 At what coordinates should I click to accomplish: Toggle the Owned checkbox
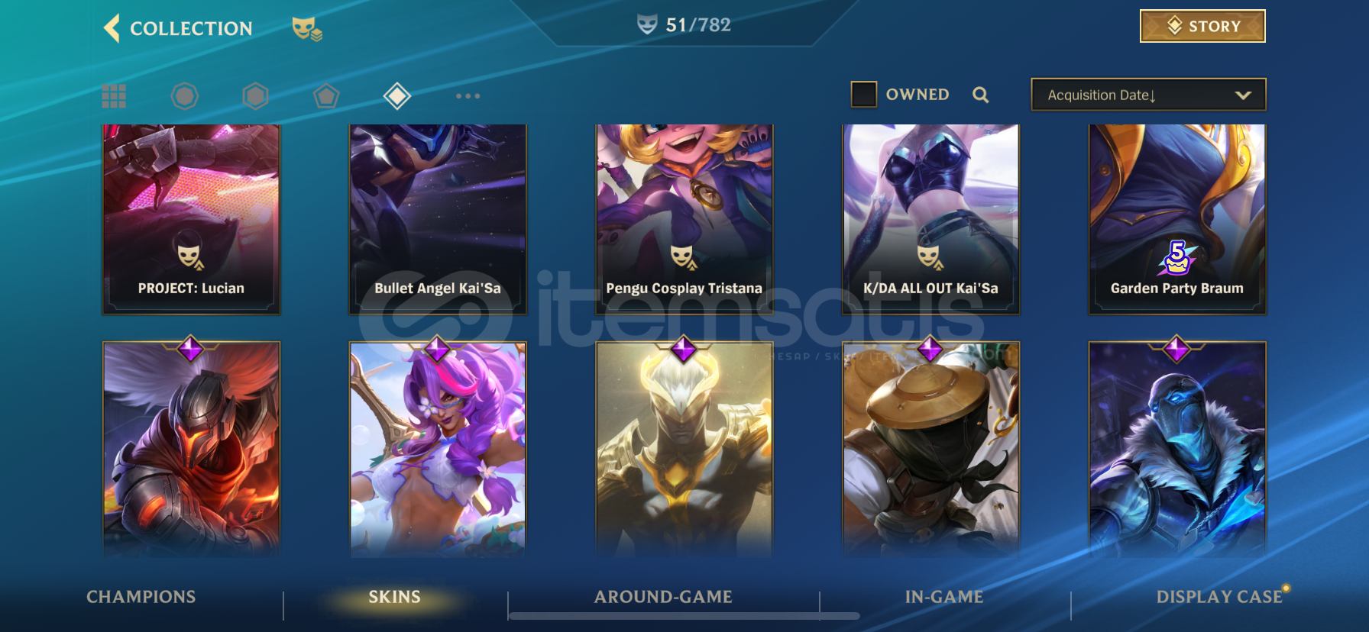point(864,95)
